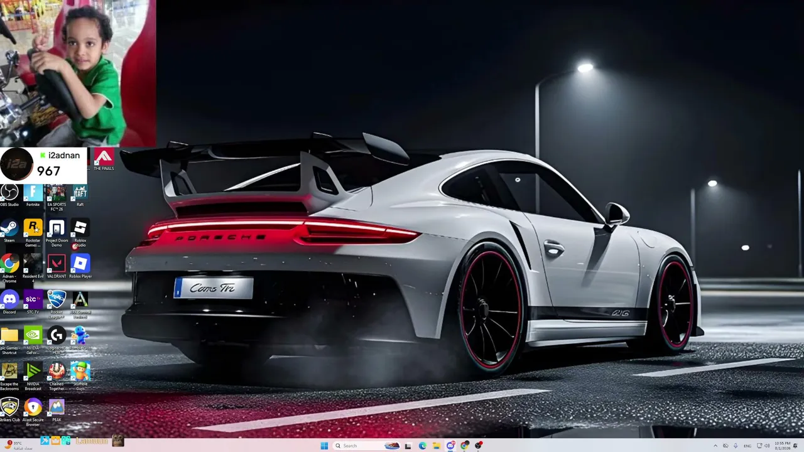Select the Rocket League shortcut

57,304
